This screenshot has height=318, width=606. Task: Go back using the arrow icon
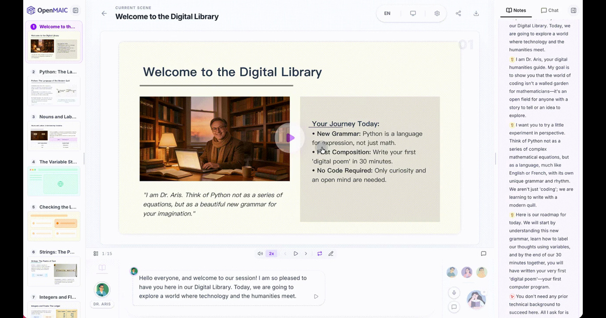[x=104, y=14]
